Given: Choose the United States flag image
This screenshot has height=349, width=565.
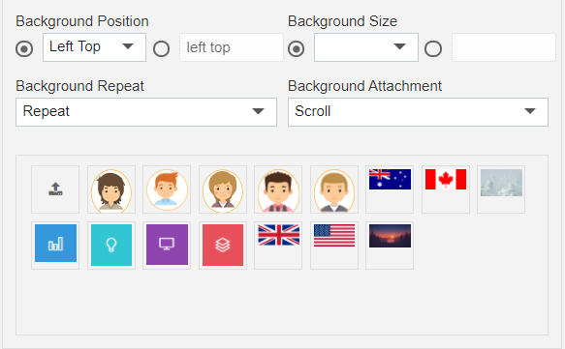Looking at the screenshot, I should tap(334, 246).
